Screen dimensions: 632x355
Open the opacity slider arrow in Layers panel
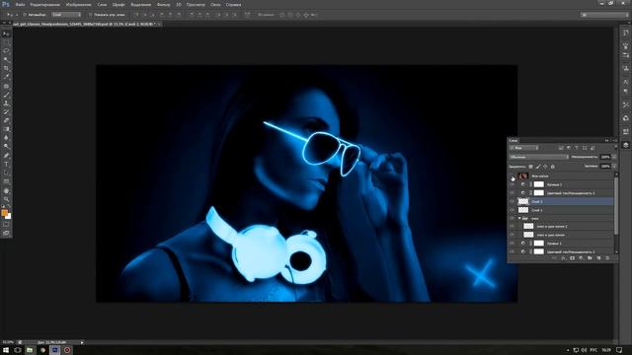pos(614,157)
